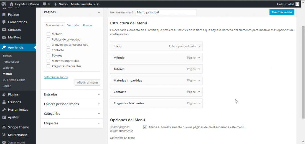Click the Seleccionar todos link
The width and height of the screenshot is (305, 144).
[56, 77]
